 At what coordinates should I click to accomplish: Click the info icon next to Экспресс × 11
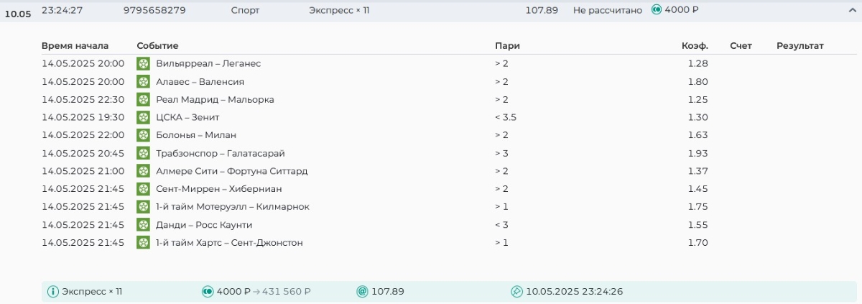(x=52, y=292)
